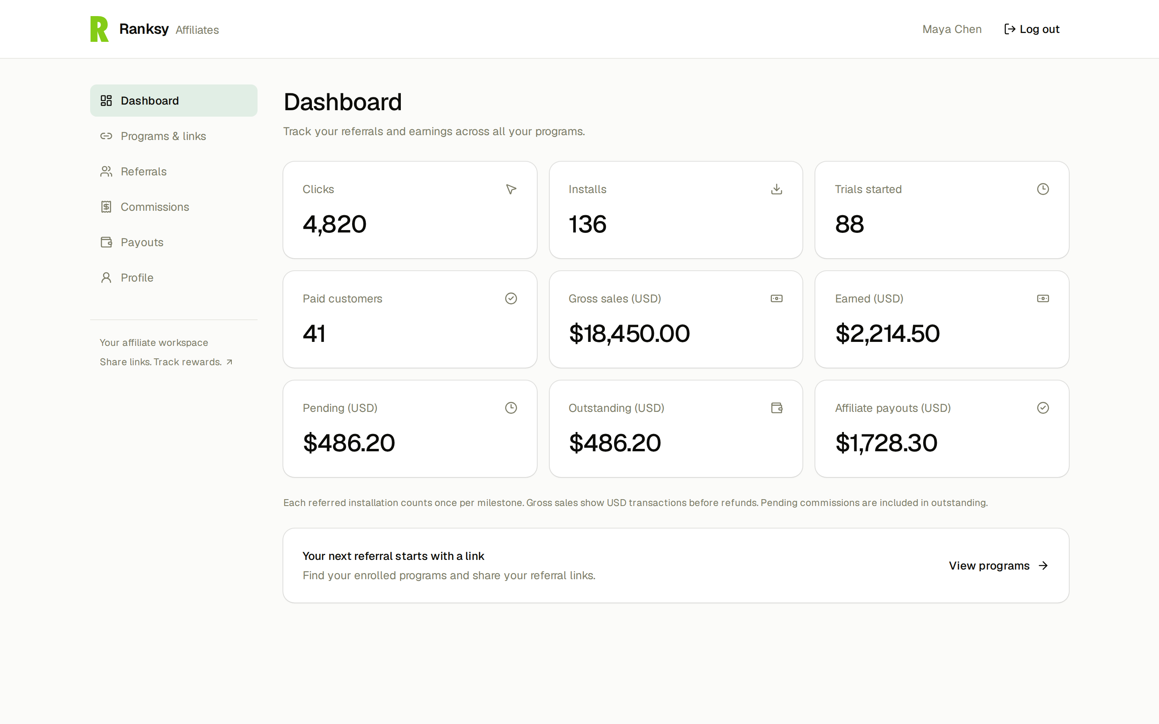Click the Affiliates label in header
Screen dimensions: 1159x724
pyautogui.click(x=197, y=30)
